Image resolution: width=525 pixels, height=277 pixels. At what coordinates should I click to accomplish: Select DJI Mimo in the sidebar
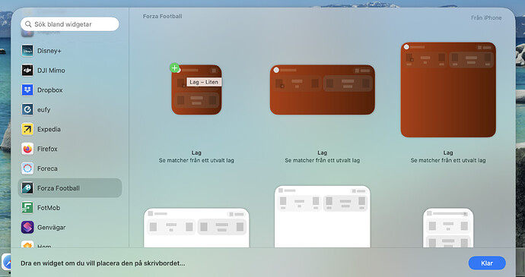(x=70, y=71)
